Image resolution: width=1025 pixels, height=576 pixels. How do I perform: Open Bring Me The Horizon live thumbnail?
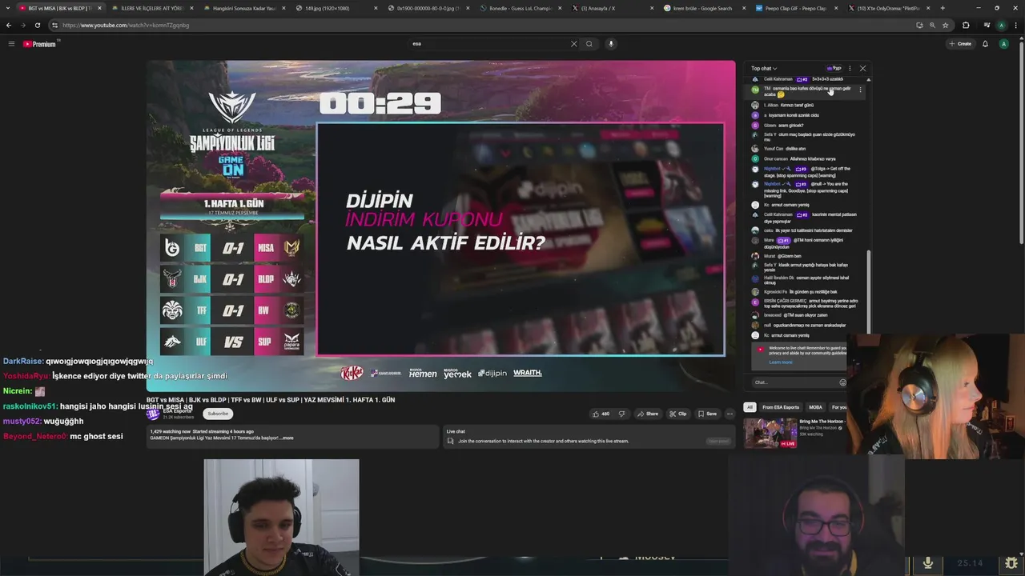point(770,433)
